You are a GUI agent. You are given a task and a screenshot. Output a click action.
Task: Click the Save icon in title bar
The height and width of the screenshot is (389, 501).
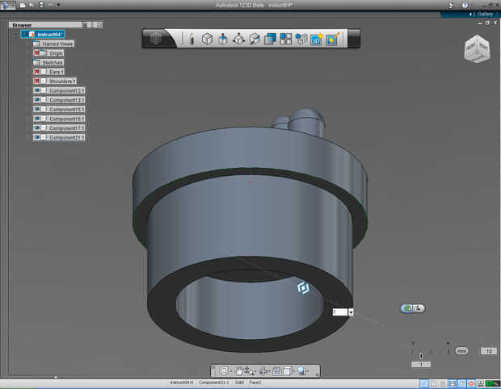pyautogui.click(x=41, y=5)
